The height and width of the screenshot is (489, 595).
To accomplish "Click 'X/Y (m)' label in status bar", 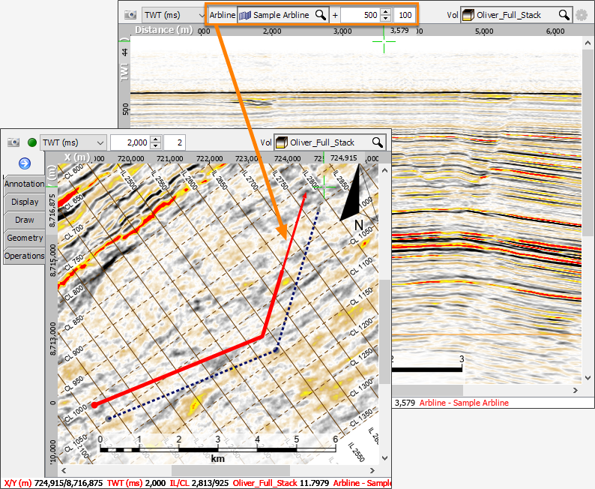I will (x=18, y=483).
